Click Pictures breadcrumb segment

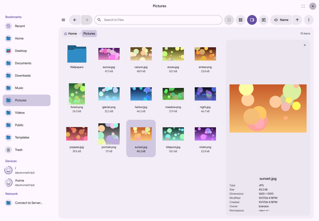(89, 34)
